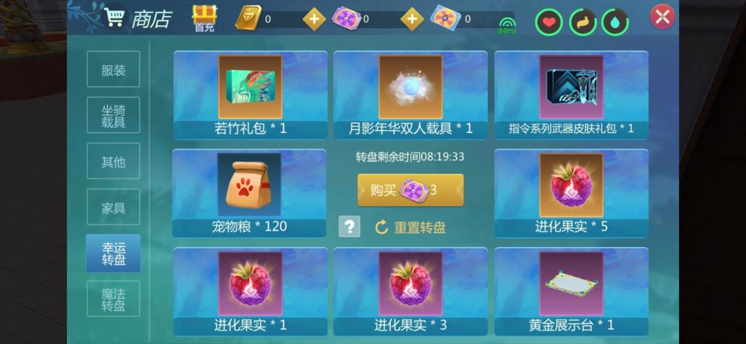Switch to the 魔法转盘 tab
The image size is (746, 344).
pyautogui.click(x=113, y=299)
